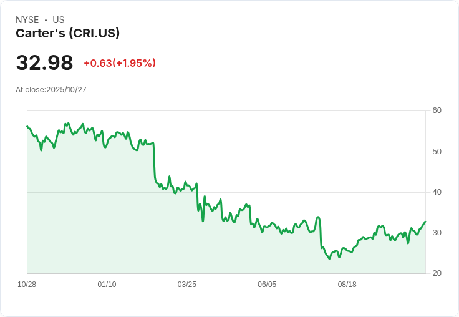Image resolution: width=459 pixels, height=317 pixels.
Task: Select the 50 price axis label
Action: tap(437, 152)
